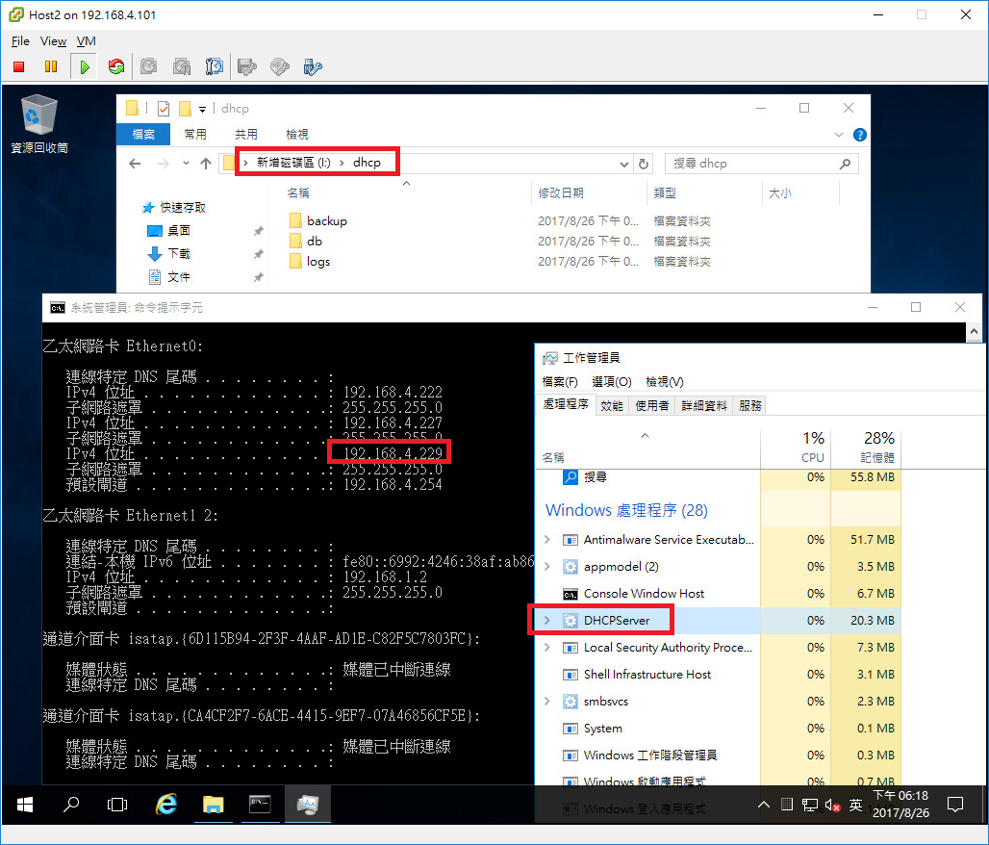
Task: Sort files by 修改日期 column
Action: [x=589, y=193]
